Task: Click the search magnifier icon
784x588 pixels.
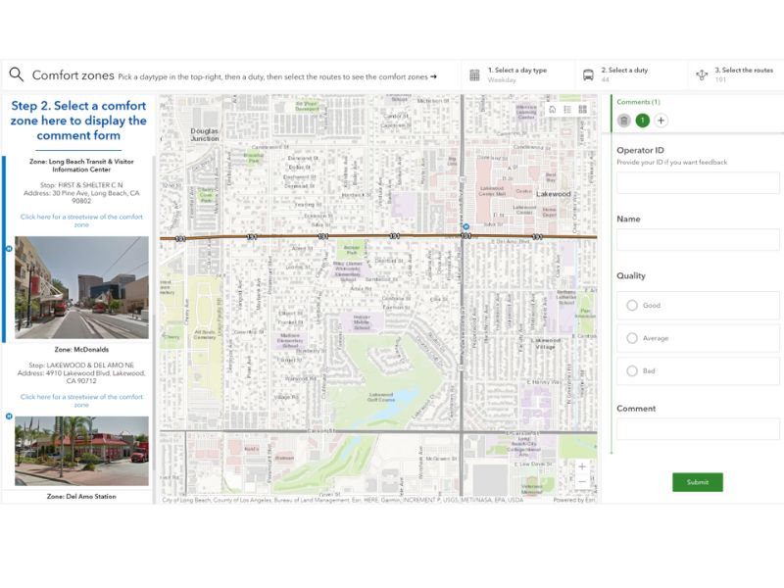Action: [x=17, y=74]
